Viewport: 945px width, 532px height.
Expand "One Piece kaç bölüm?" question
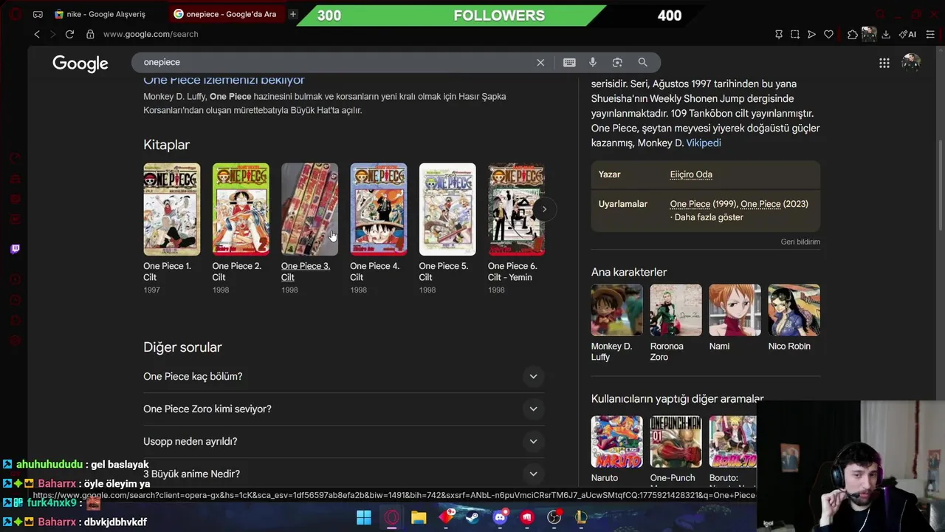tap(344, 377)
